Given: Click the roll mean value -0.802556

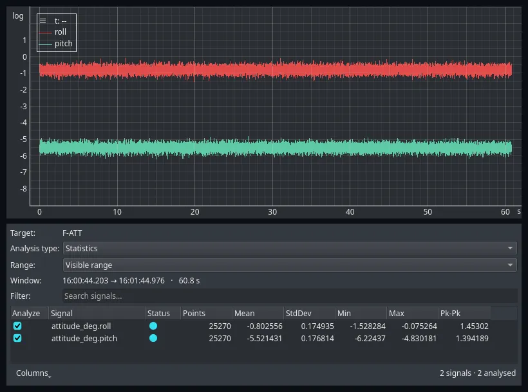Looking at the screenshot, I should click(x=265, y=326).
